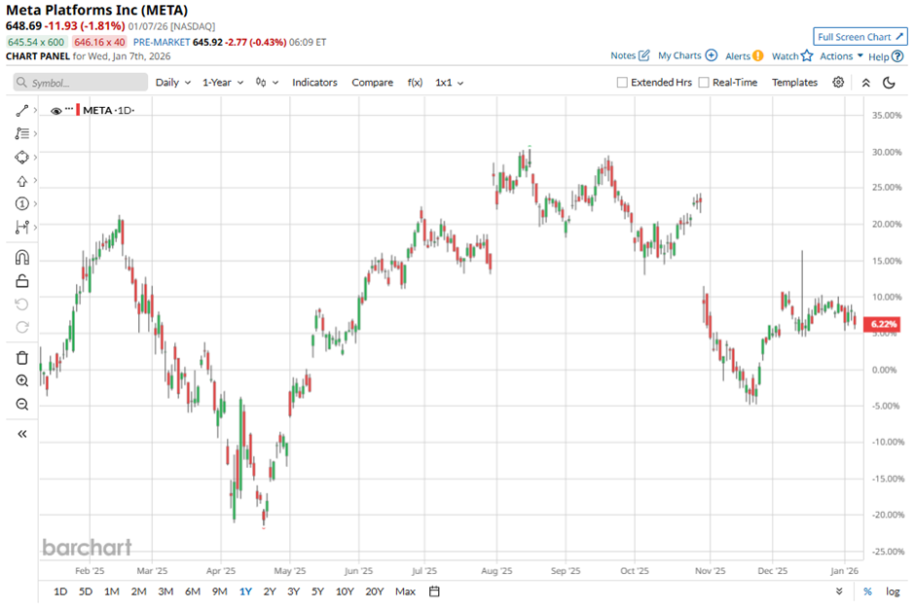Open the f(x) expressions menu
This screenshot has height=609, width=915.
[415, 83]
